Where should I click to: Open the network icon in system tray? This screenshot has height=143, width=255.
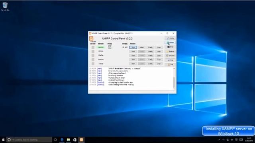(x=228, y=140)
